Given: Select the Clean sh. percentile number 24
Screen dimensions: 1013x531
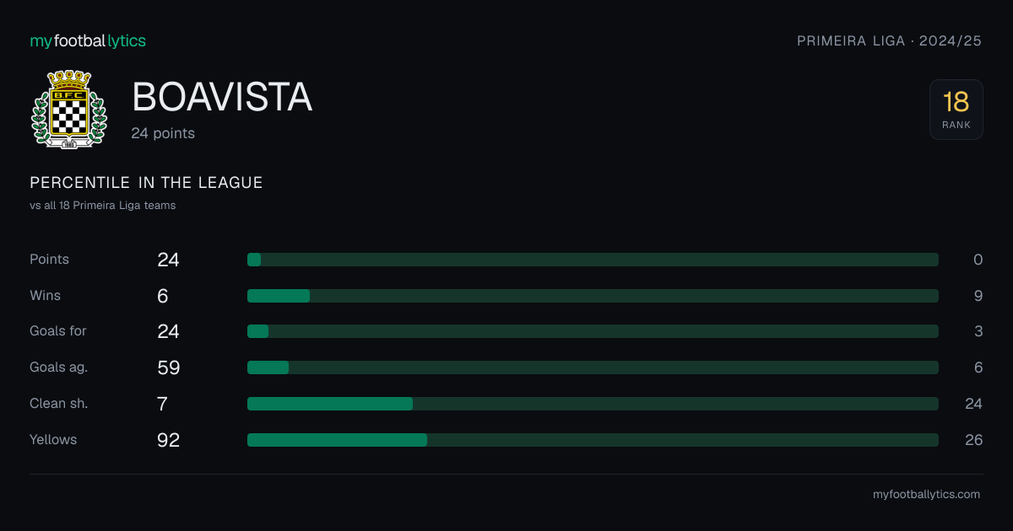Looking at the screenshot, I should 973,404.
